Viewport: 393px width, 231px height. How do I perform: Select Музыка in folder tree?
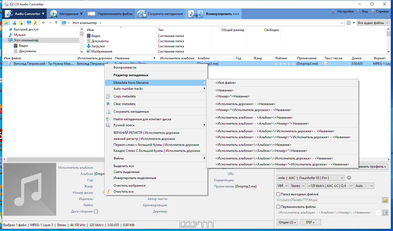tap(20, 35)
